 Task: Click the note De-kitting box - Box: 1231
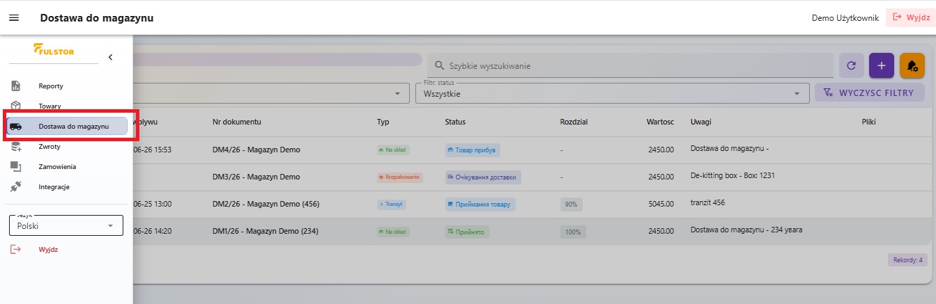732,175
